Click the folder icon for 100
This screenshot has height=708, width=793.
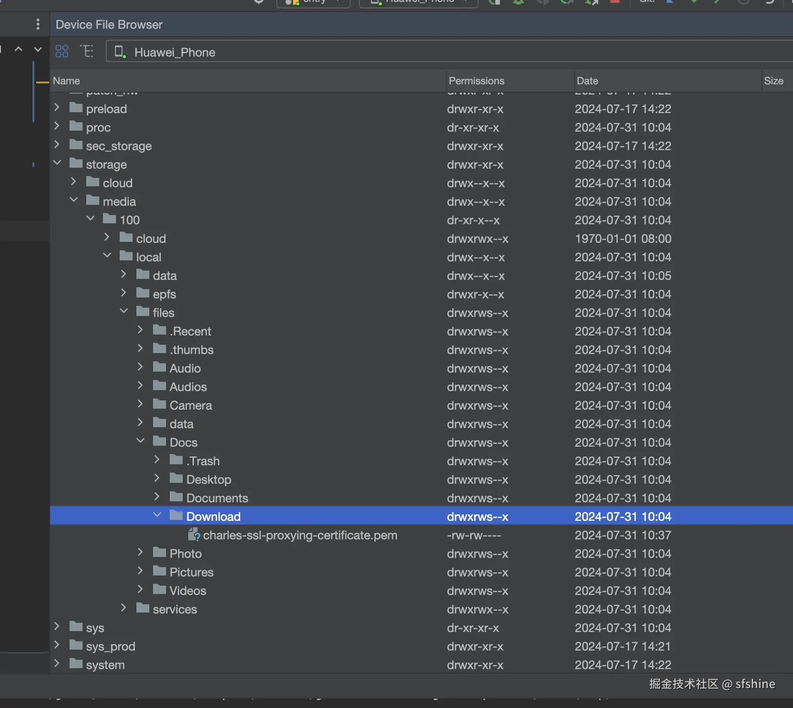(109, 219)
